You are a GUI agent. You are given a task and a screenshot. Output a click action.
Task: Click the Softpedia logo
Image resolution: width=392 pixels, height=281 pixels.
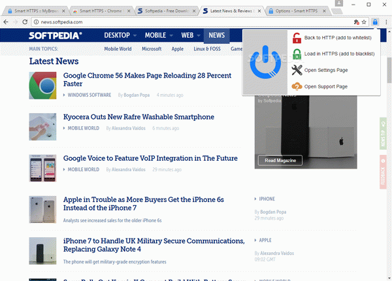(x=56, y=35)
